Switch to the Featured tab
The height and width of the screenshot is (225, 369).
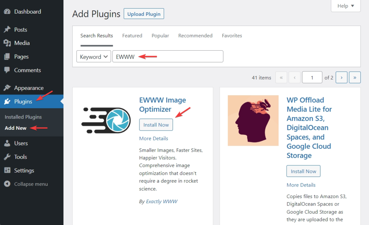coord(132,36)
